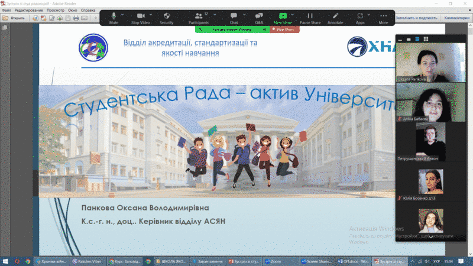Select Аліна Бабаєва video thumbnail
Screen dimensions: 473x266
point(431,102)
